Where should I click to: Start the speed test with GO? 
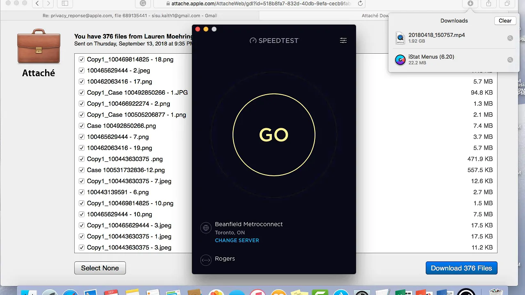[274, 135]
